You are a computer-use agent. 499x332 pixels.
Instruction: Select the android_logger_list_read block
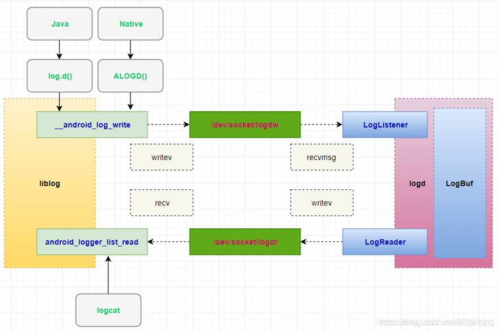(x=92, y=242)
